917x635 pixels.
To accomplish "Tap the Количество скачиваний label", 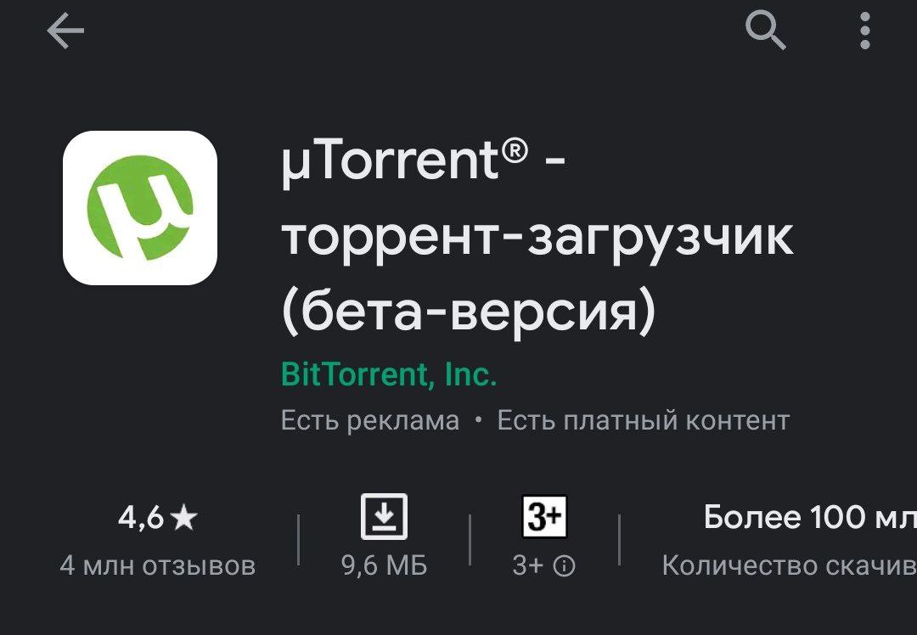I will (790, 565).
